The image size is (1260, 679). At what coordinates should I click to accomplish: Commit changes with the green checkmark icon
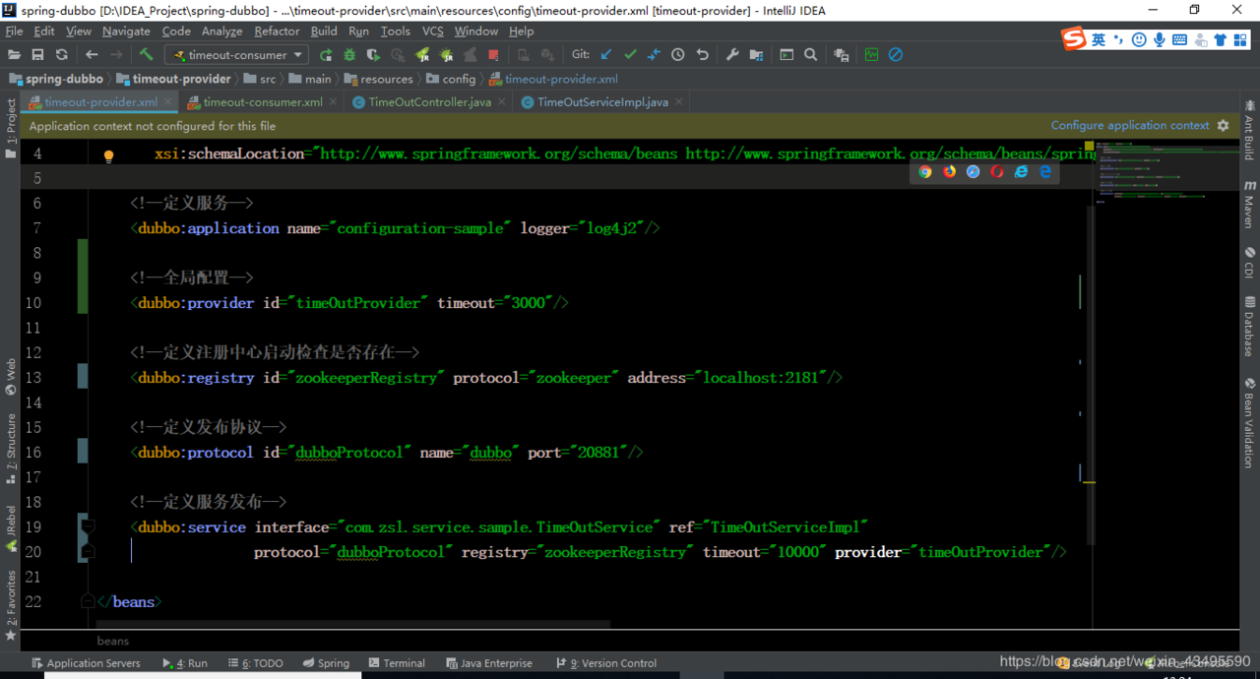tap(630, 55)
